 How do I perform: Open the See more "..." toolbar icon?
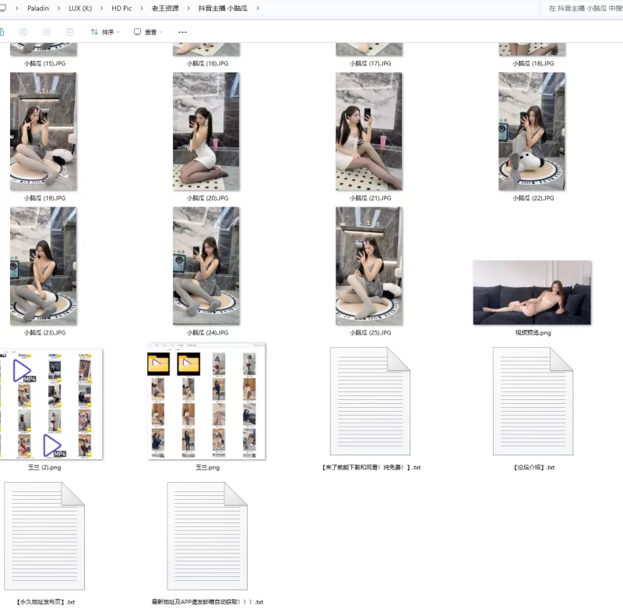click(x=181, y=32)
